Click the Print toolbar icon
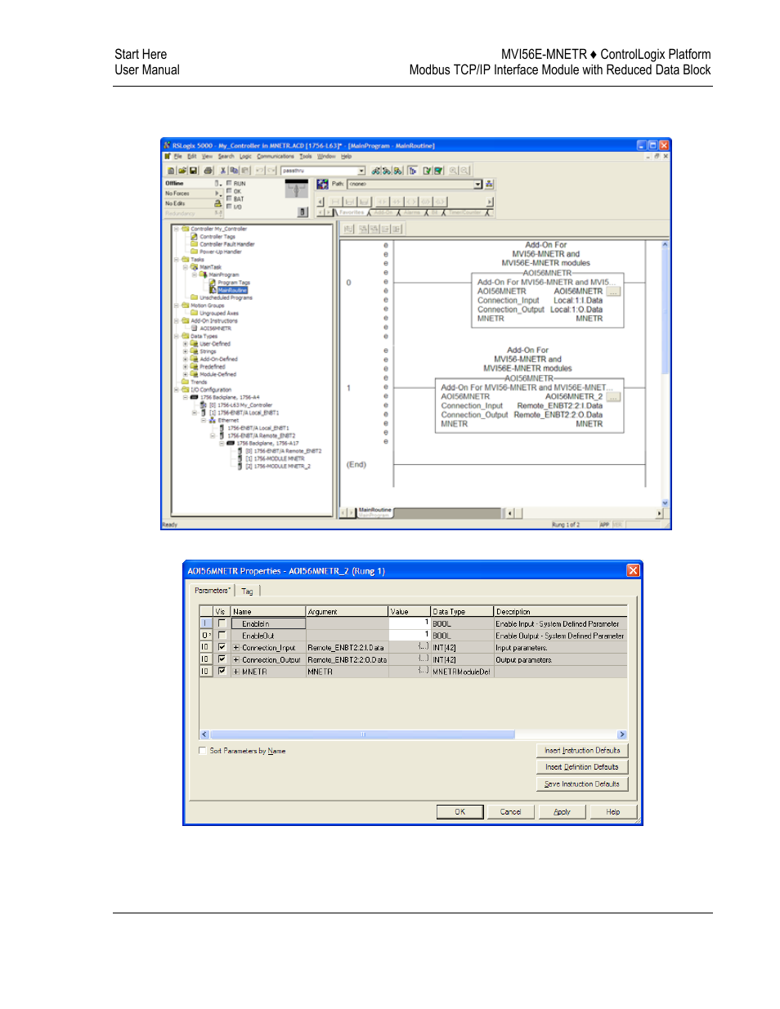 208,171
